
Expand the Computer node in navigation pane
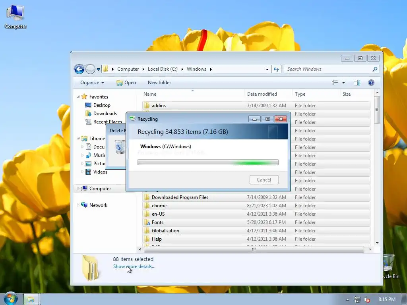tap(78, 189)
